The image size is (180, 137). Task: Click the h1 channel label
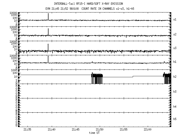[175, 62]
